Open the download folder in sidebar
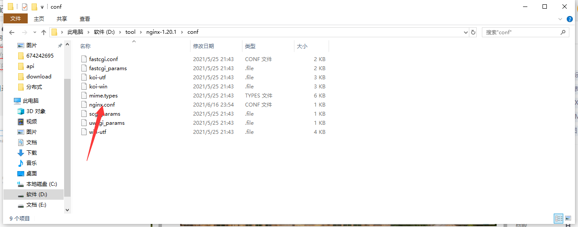Image resolution: width=578 pixels, height=227 pixels. coord(39,77)
